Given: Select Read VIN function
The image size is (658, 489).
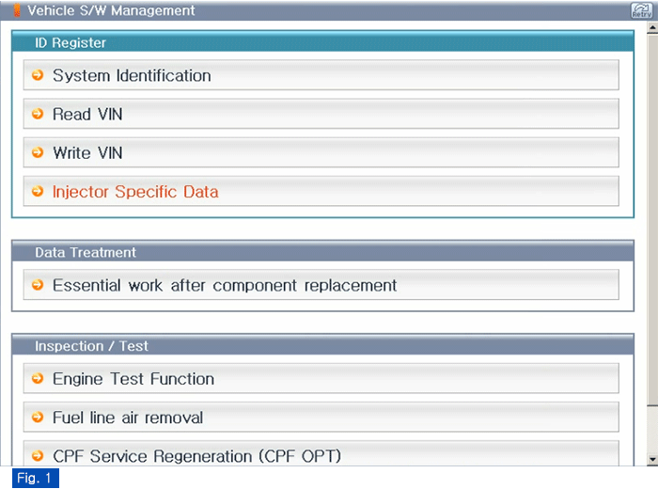Looking at the screenshot, I should tap(321, 114).
